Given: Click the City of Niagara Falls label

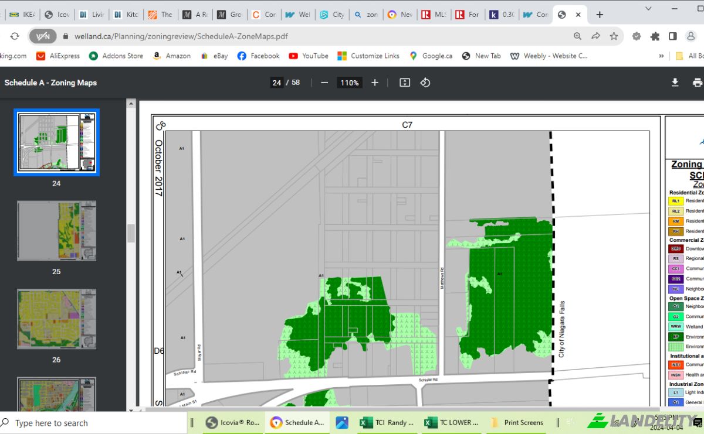Looking at the screenshot, I should (x=561, y=329).
